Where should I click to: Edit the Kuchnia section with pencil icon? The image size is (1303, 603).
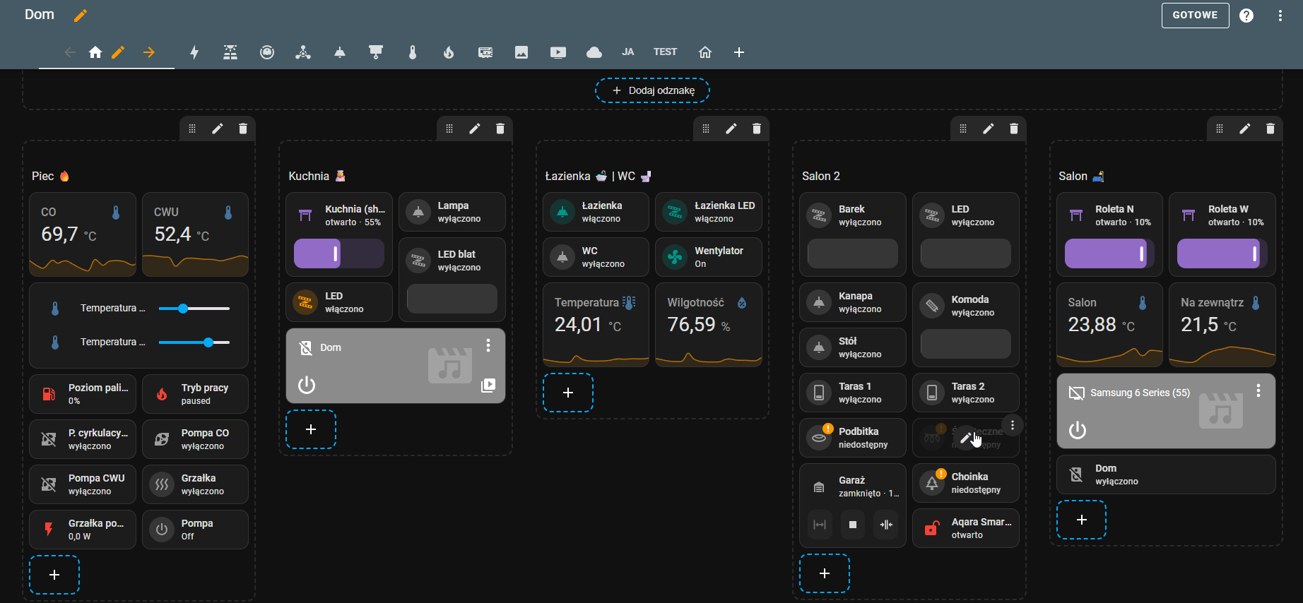pos(475,129)
